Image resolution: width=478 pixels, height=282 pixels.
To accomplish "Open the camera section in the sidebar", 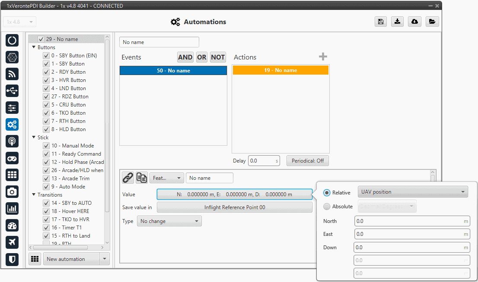I will (x=12, y=192).
